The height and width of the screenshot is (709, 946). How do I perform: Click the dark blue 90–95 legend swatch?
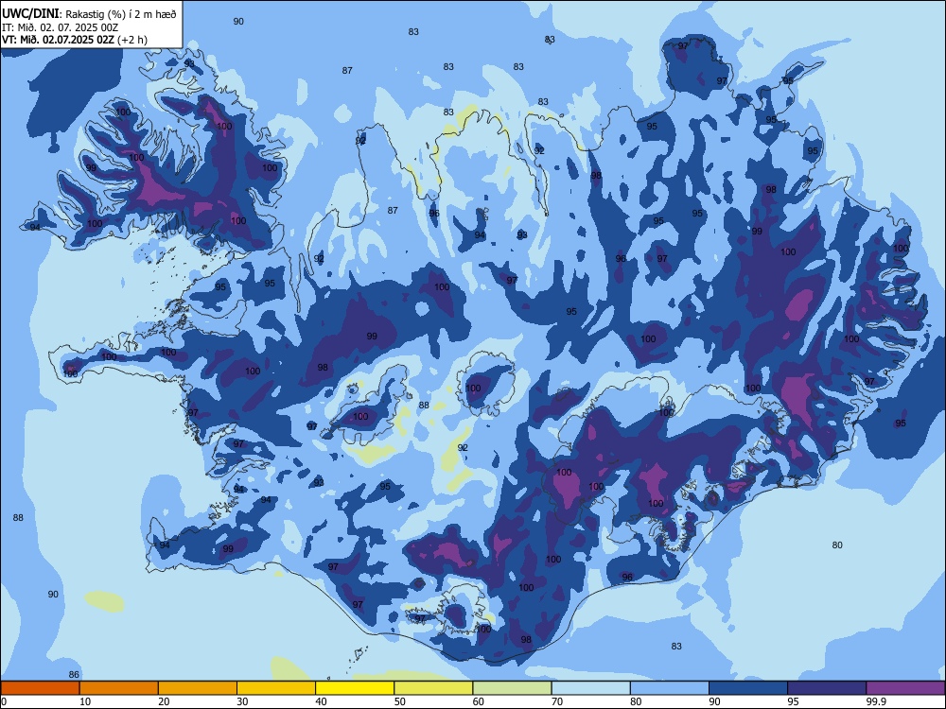pyautogui.click(x=748, y=688)
